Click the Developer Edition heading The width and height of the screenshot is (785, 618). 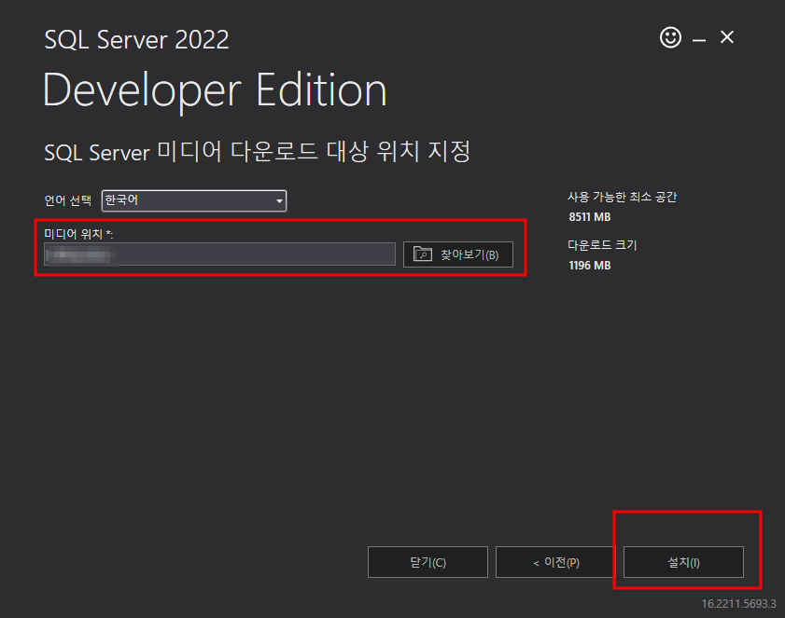215,90
